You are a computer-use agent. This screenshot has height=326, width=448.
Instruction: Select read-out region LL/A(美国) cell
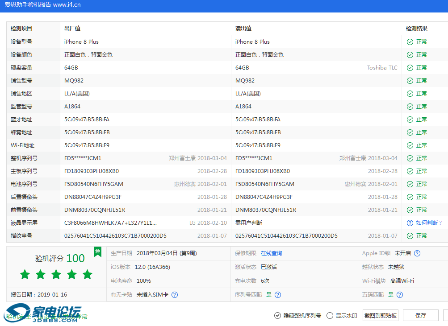coord(248,94)
